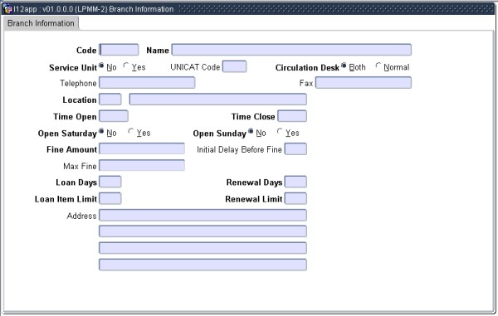This screenshot has width=498, height=316.
Task: Click the application icon in title bar
Action: point(7,9)
